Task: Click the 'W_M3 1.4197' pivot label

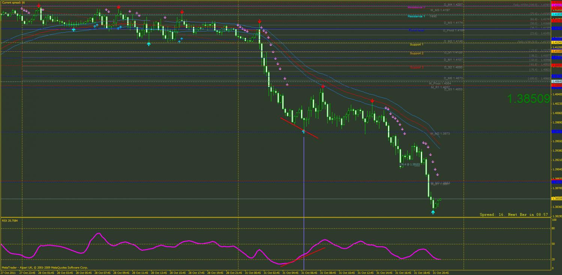Action: click(x=440, y=10)
